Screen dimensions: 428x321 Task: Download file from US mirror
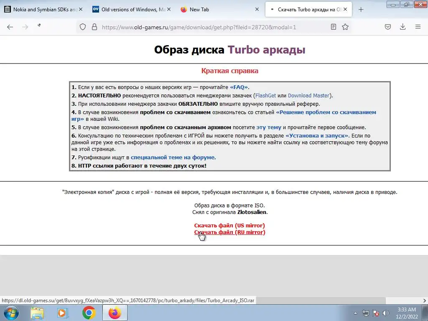point(229,225)
